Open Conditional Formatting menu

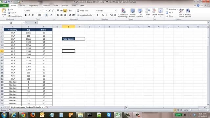(x=123, y=13)
